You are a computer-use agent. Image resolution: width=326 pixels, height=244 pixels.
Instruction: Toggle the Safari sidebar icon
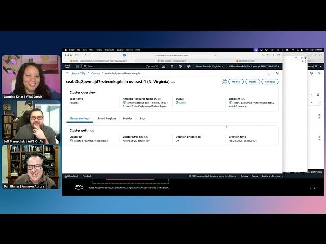click(x=77, y=55)
